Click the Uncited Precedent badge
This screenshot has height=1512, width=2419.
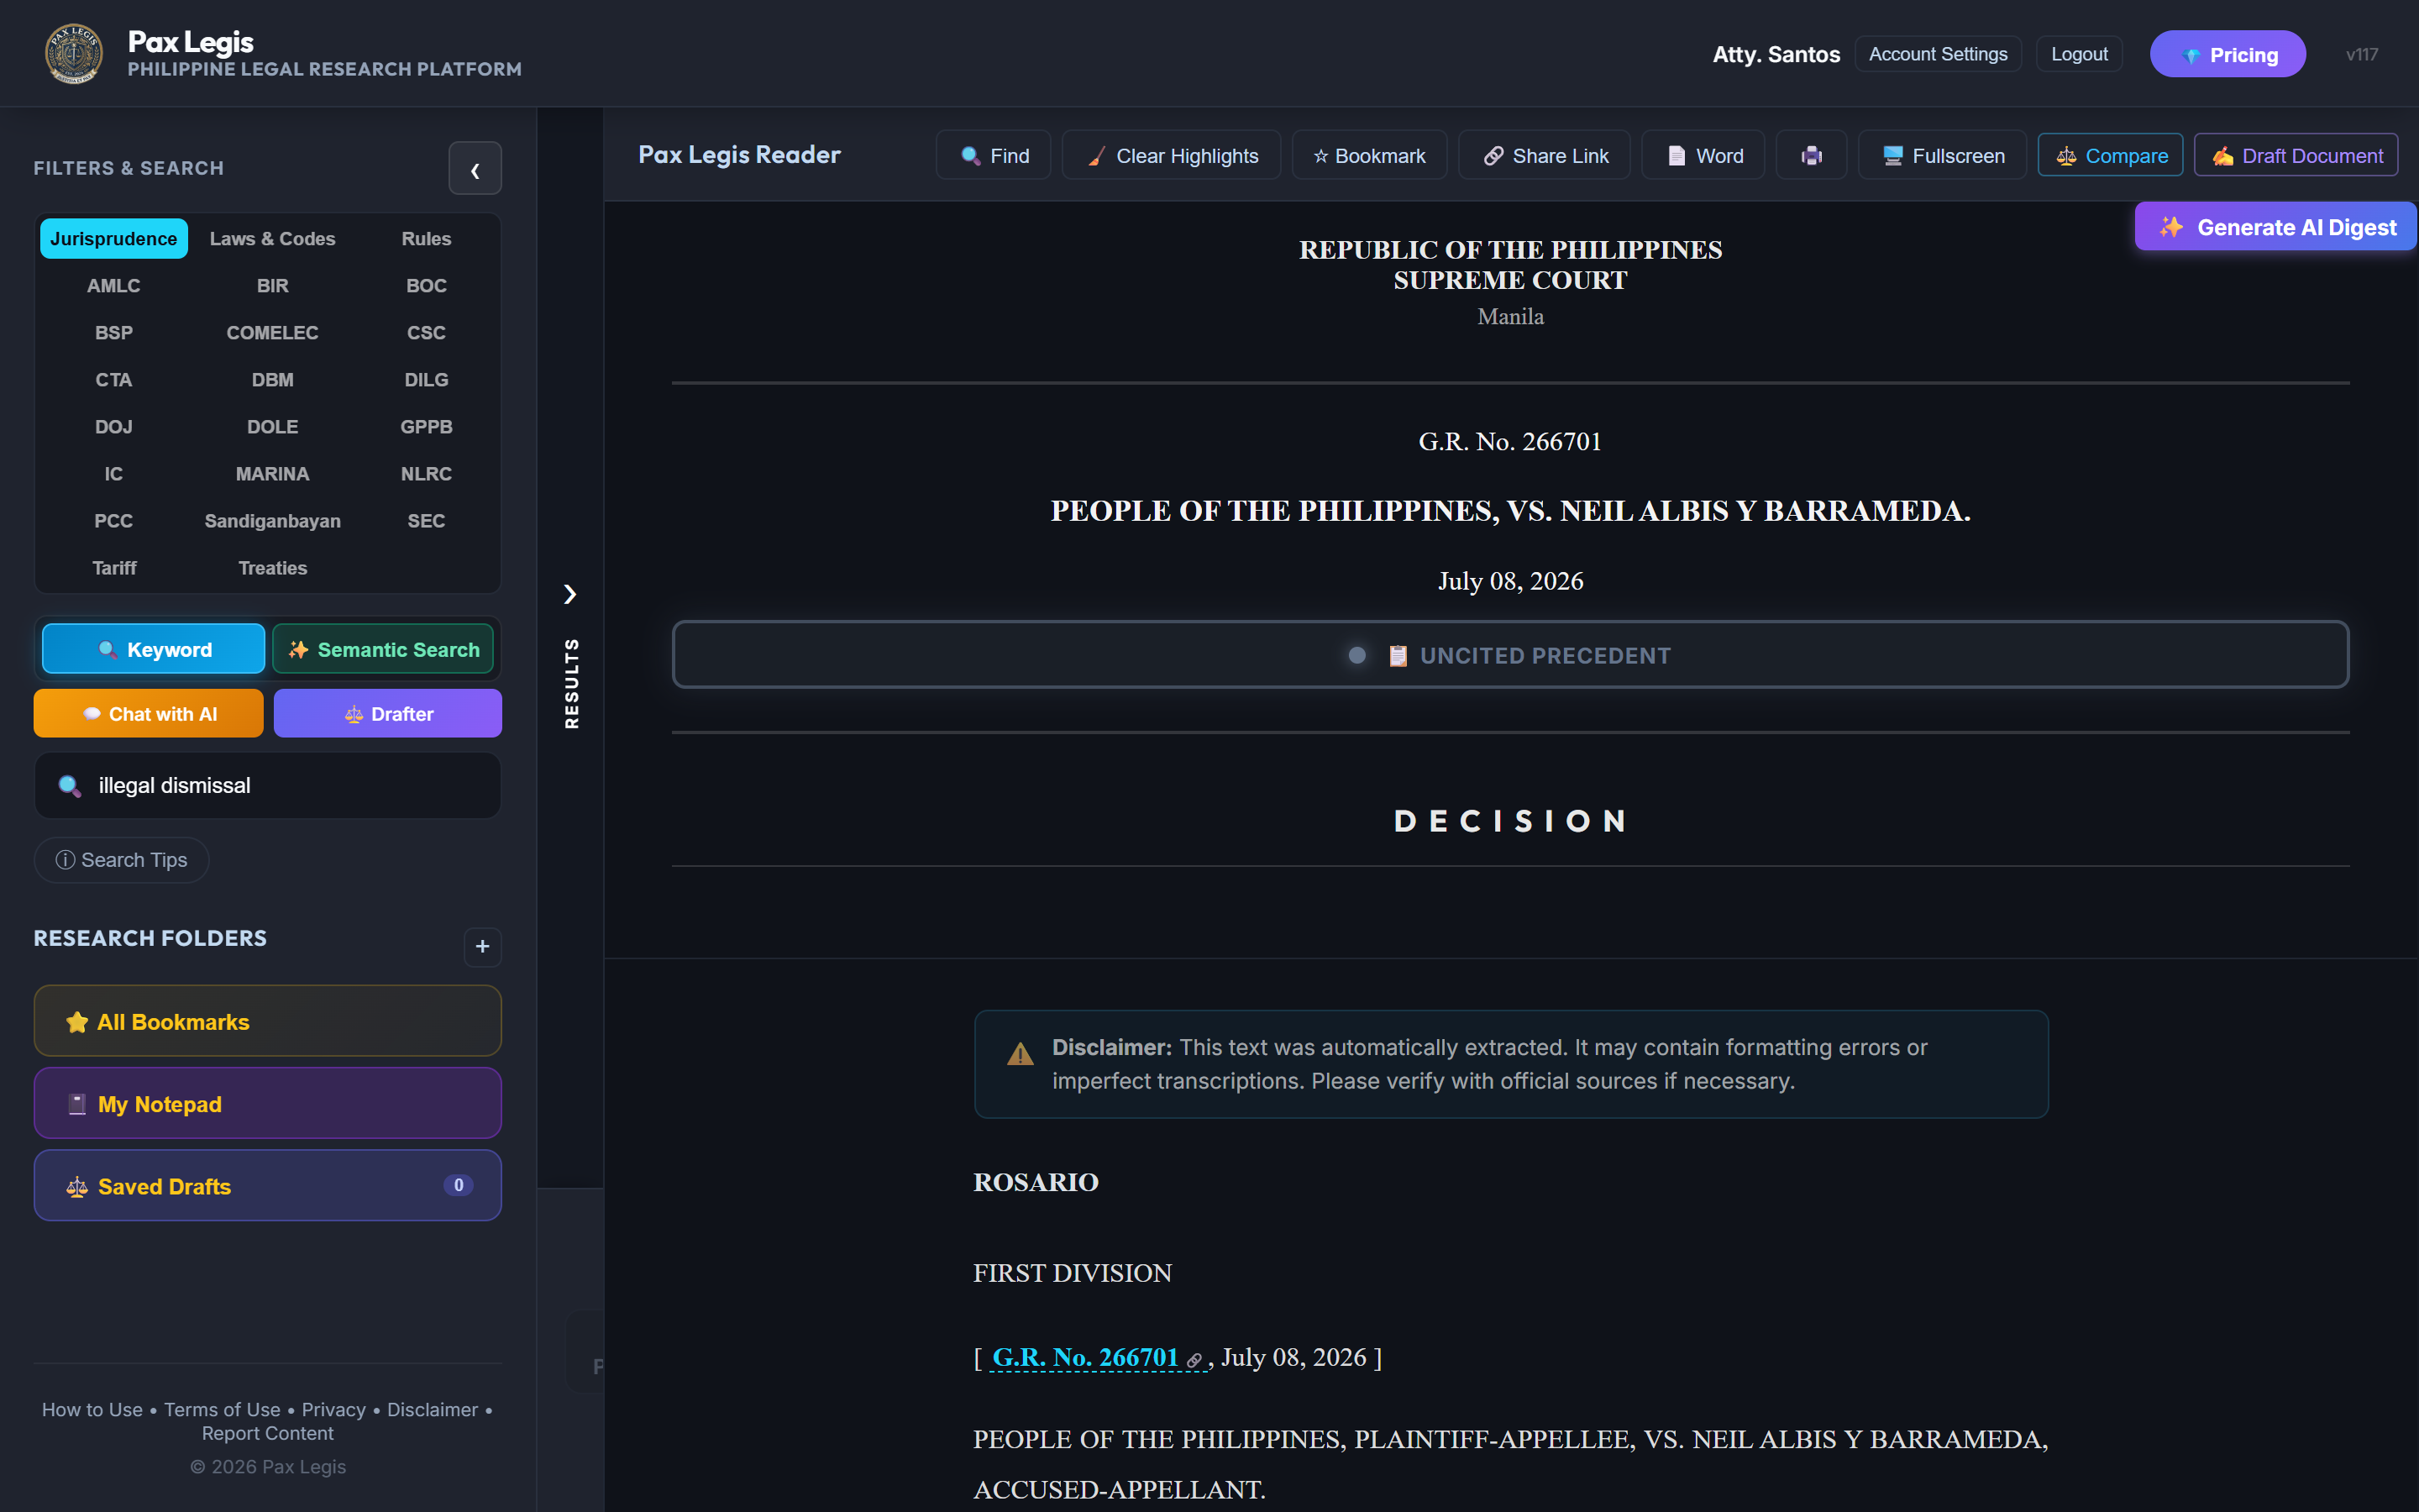[1510, 655]
